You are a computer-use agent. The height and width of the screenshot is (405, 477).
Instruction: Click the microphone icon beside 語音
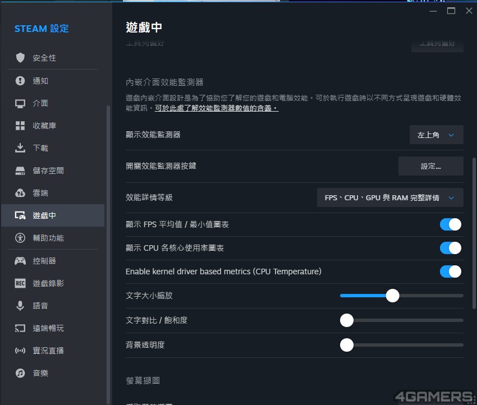(20, 306)
